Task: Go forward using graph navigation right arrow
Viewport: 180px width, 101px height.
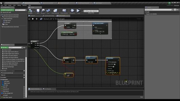Action: (37, 19)
